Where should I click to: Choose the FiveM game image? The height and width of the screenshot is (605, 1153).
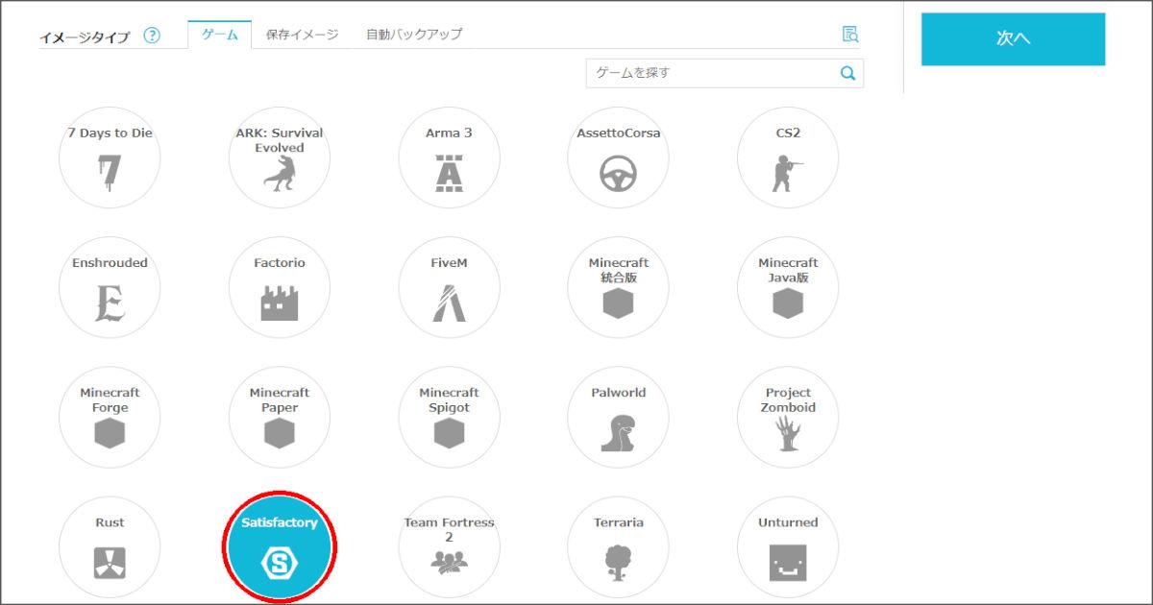point(449,287)
